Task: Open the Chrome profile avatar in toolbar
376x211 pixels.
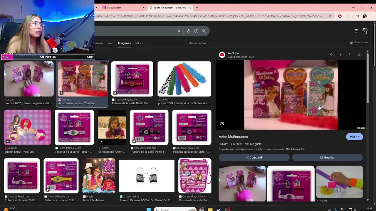Action: [x=365, y=16]
